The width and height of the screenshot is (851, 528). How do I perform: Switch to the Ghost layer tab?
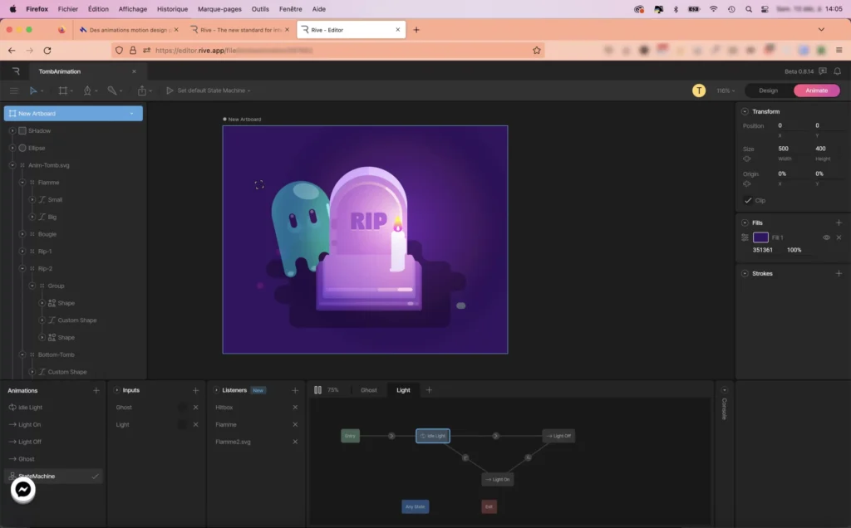368,390
